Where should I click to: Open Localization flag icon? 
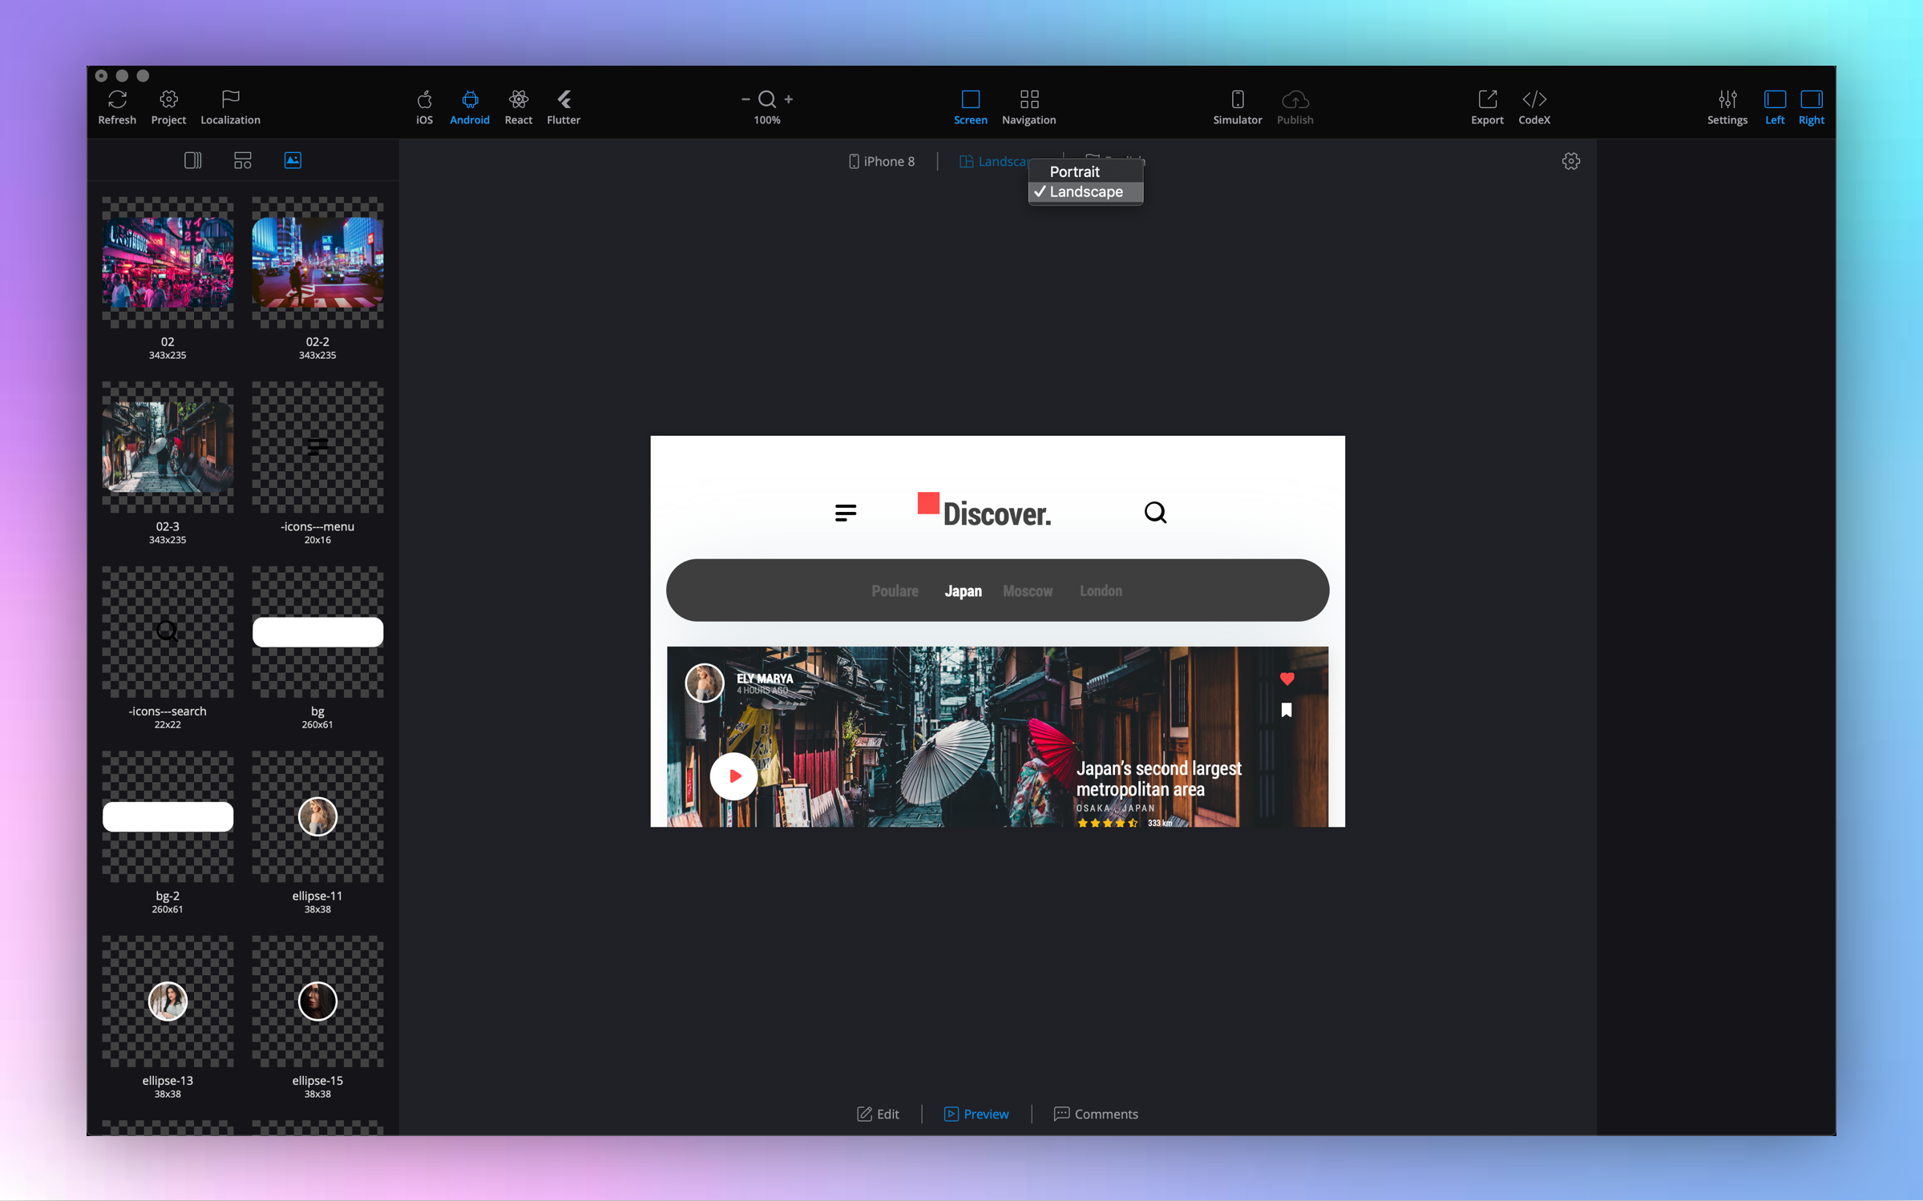coord(230,99)
